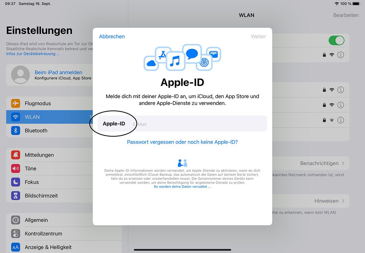
Task: Click the battery indicator in status bar
Action: 356,4
